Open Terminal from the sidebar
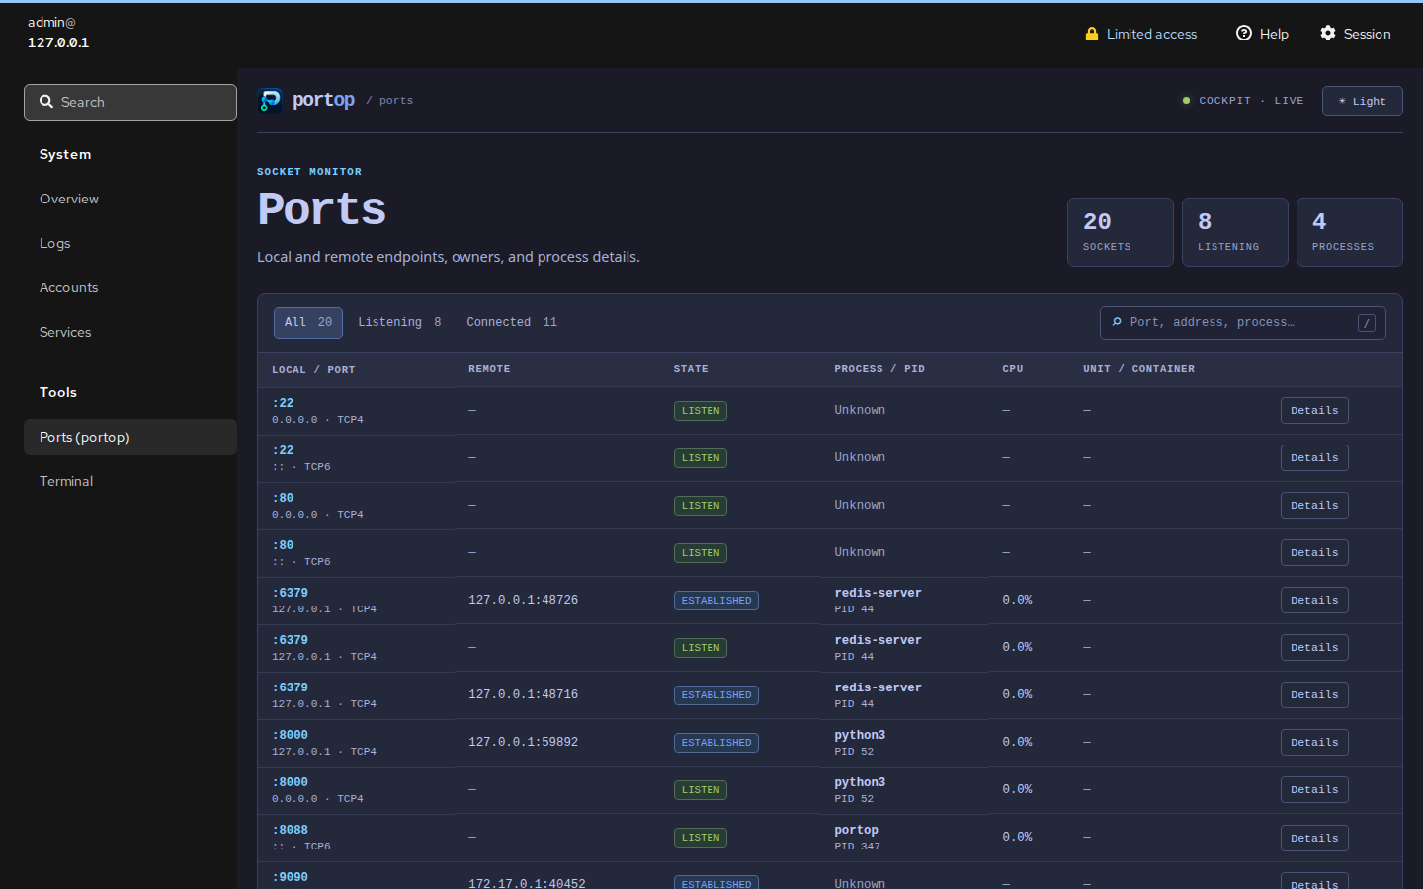Screen dimensions: 1423x889 130,481
